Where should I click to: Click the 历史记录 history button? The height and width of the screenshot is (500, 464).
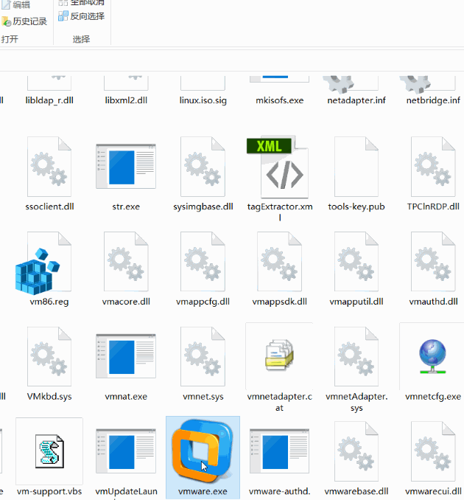[x=24, y=21]
